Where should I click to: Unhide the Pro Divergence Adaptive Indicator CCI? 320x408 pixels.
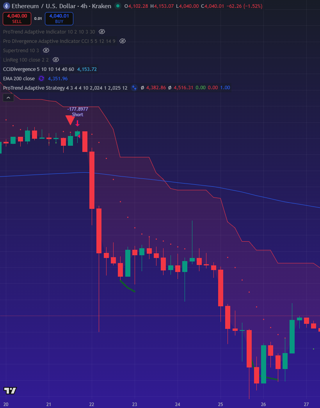(122, 41)
